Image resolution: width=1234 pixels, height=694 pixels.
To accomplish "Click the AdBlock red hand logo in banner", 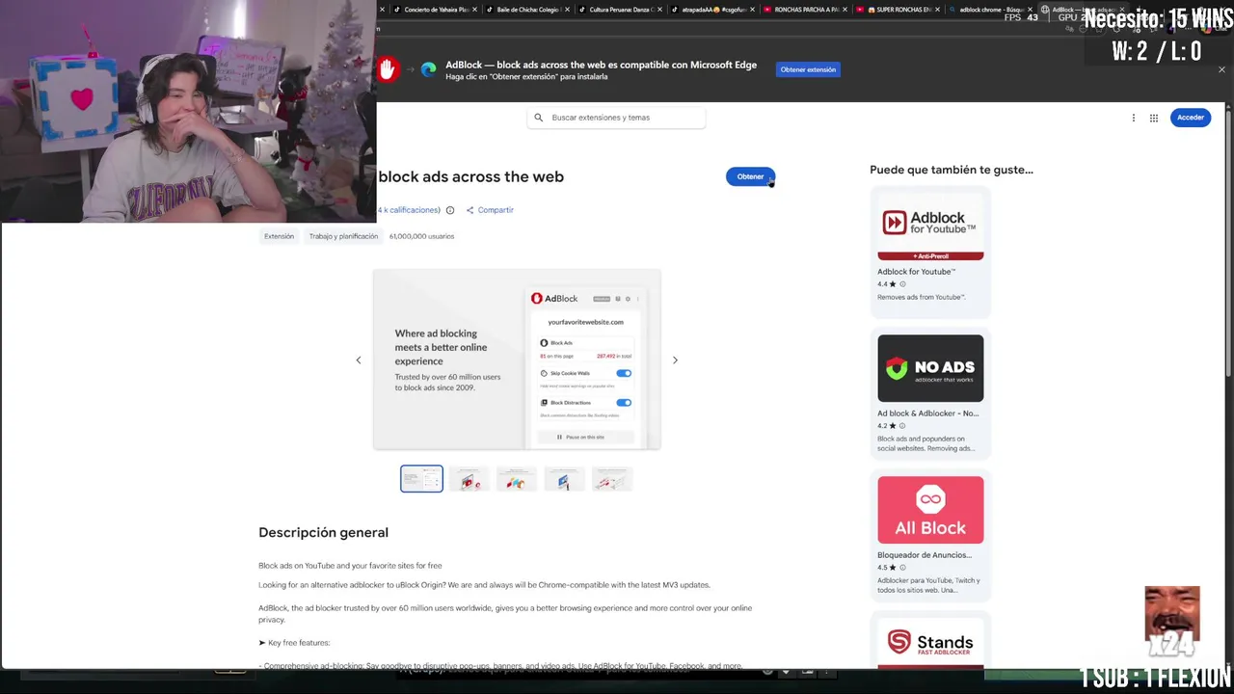I will (388, 69).
